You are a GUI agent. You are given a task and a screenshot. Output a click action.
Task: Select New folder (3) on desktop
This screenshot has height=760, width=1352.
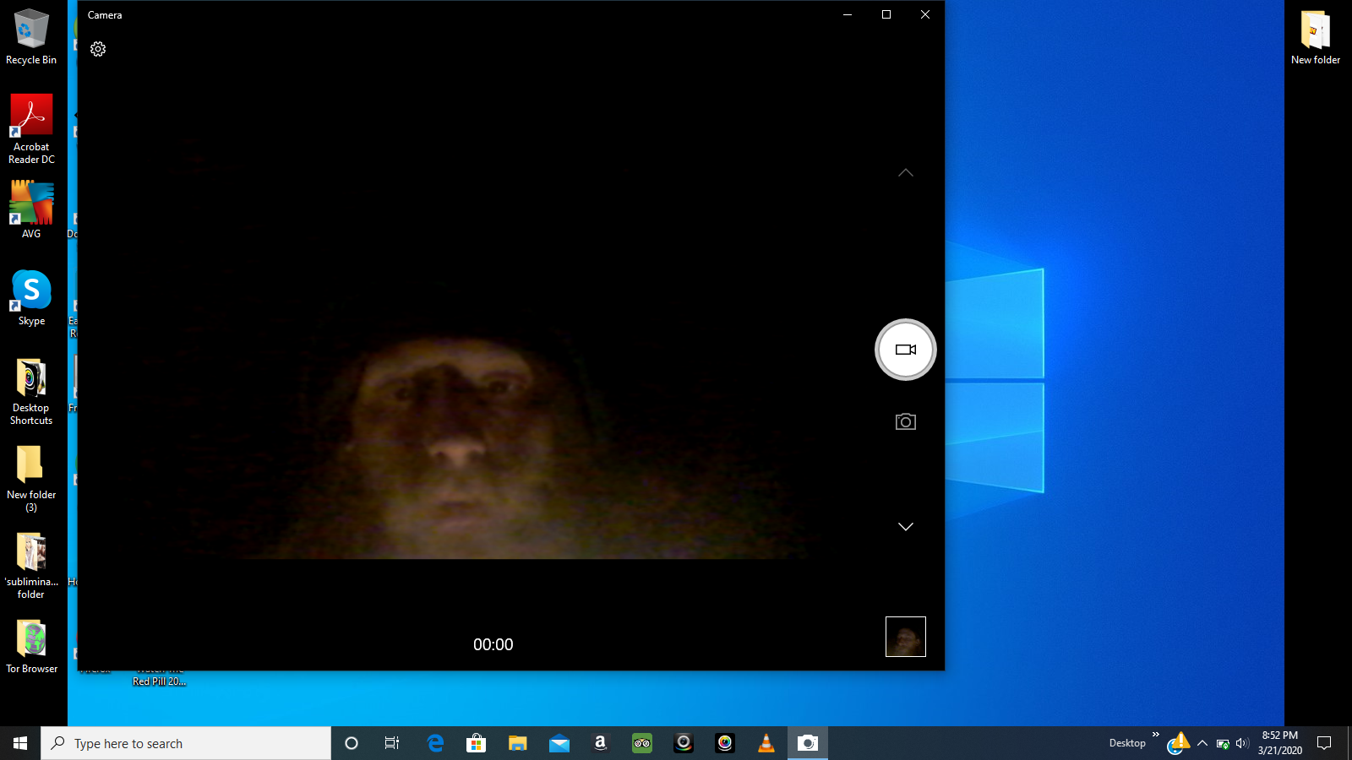coord(31,478)
